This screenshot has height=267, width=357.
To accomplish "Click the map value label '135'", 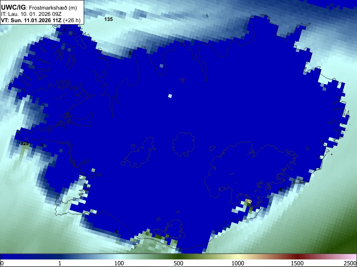I will pos(108,19).
